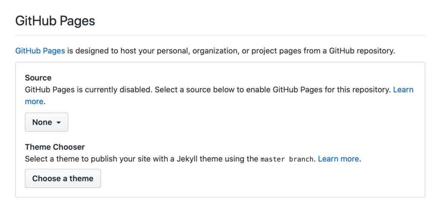Follow the Learn link in Source description

[x=403, y=90]
